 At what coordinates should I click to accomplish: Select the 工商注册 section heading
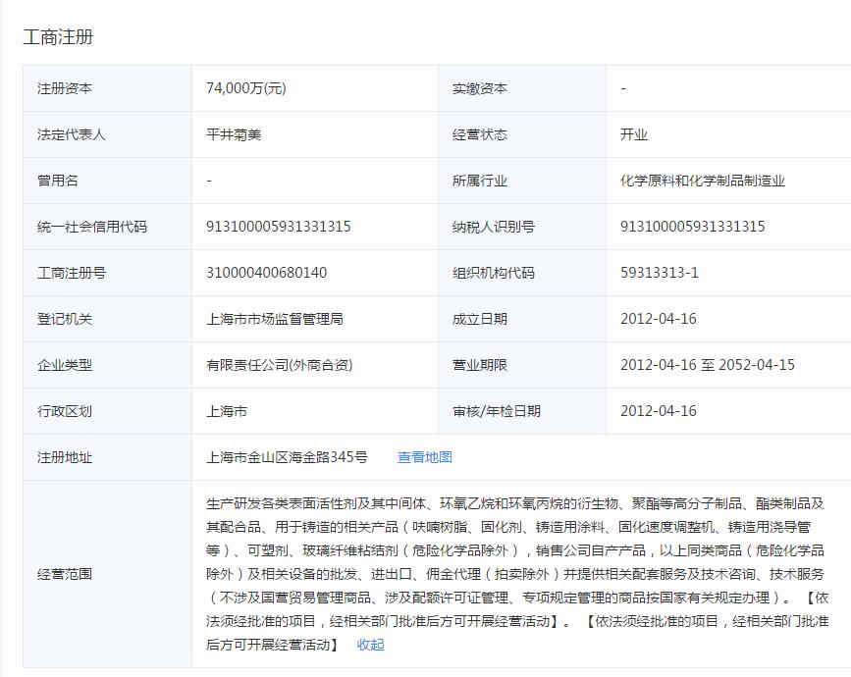click(x=58, y=37)
